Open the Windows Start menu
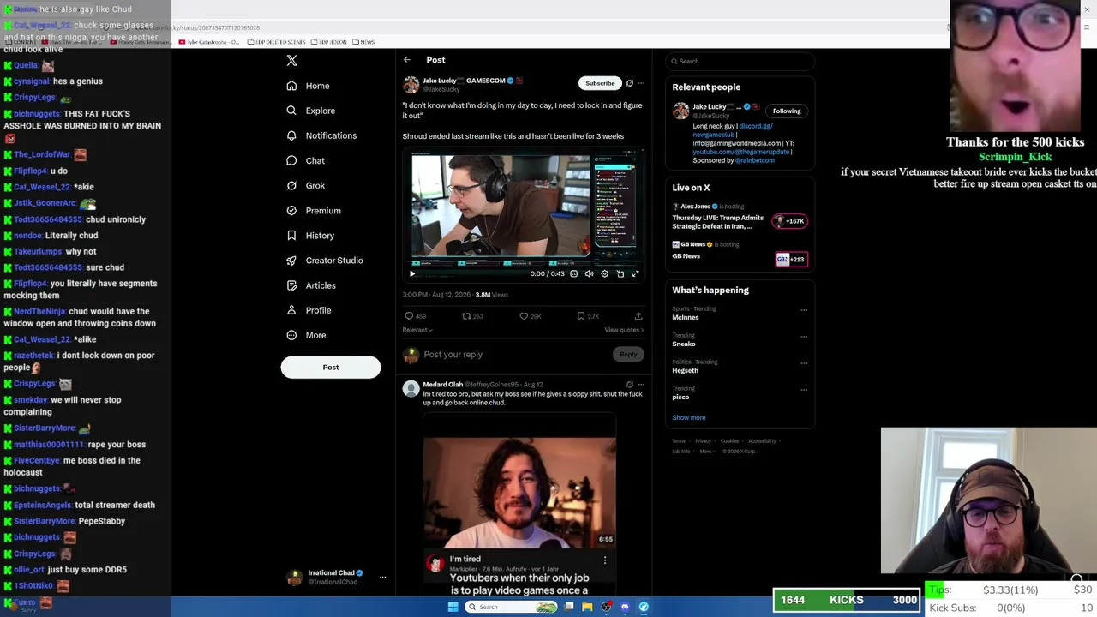1097x617 pixels. [453, 607]
